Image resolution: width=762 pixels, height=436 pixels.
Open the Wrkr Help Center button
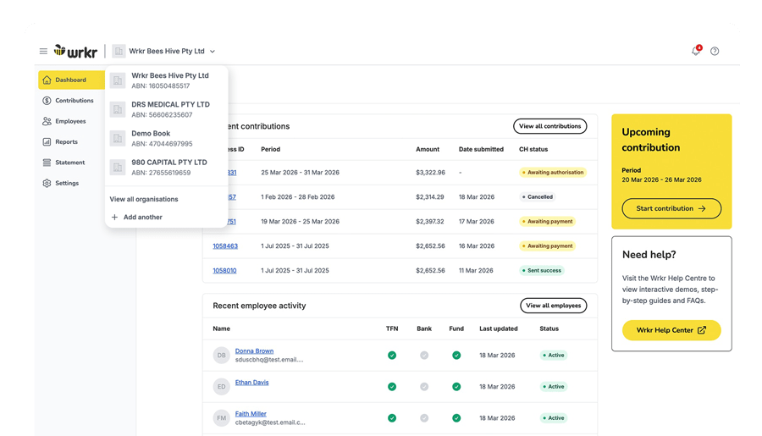671,330
